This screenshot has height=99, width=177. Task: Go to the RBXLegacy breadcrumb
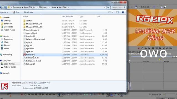pyautogui.click(x=43, y=7)
